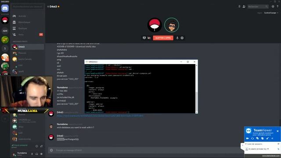
Task: Click the Numalama username above 'wich database' message
Action: pos(62,124)
